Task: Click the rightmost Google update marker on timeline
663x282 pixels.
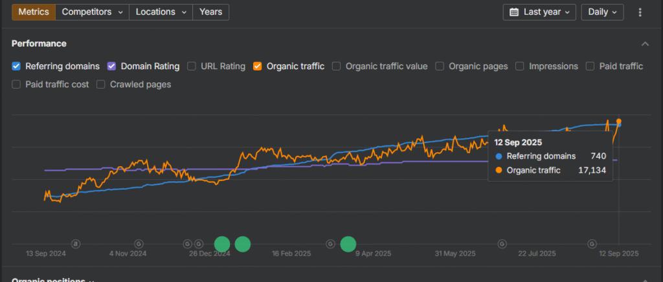Action: [591, 244]
